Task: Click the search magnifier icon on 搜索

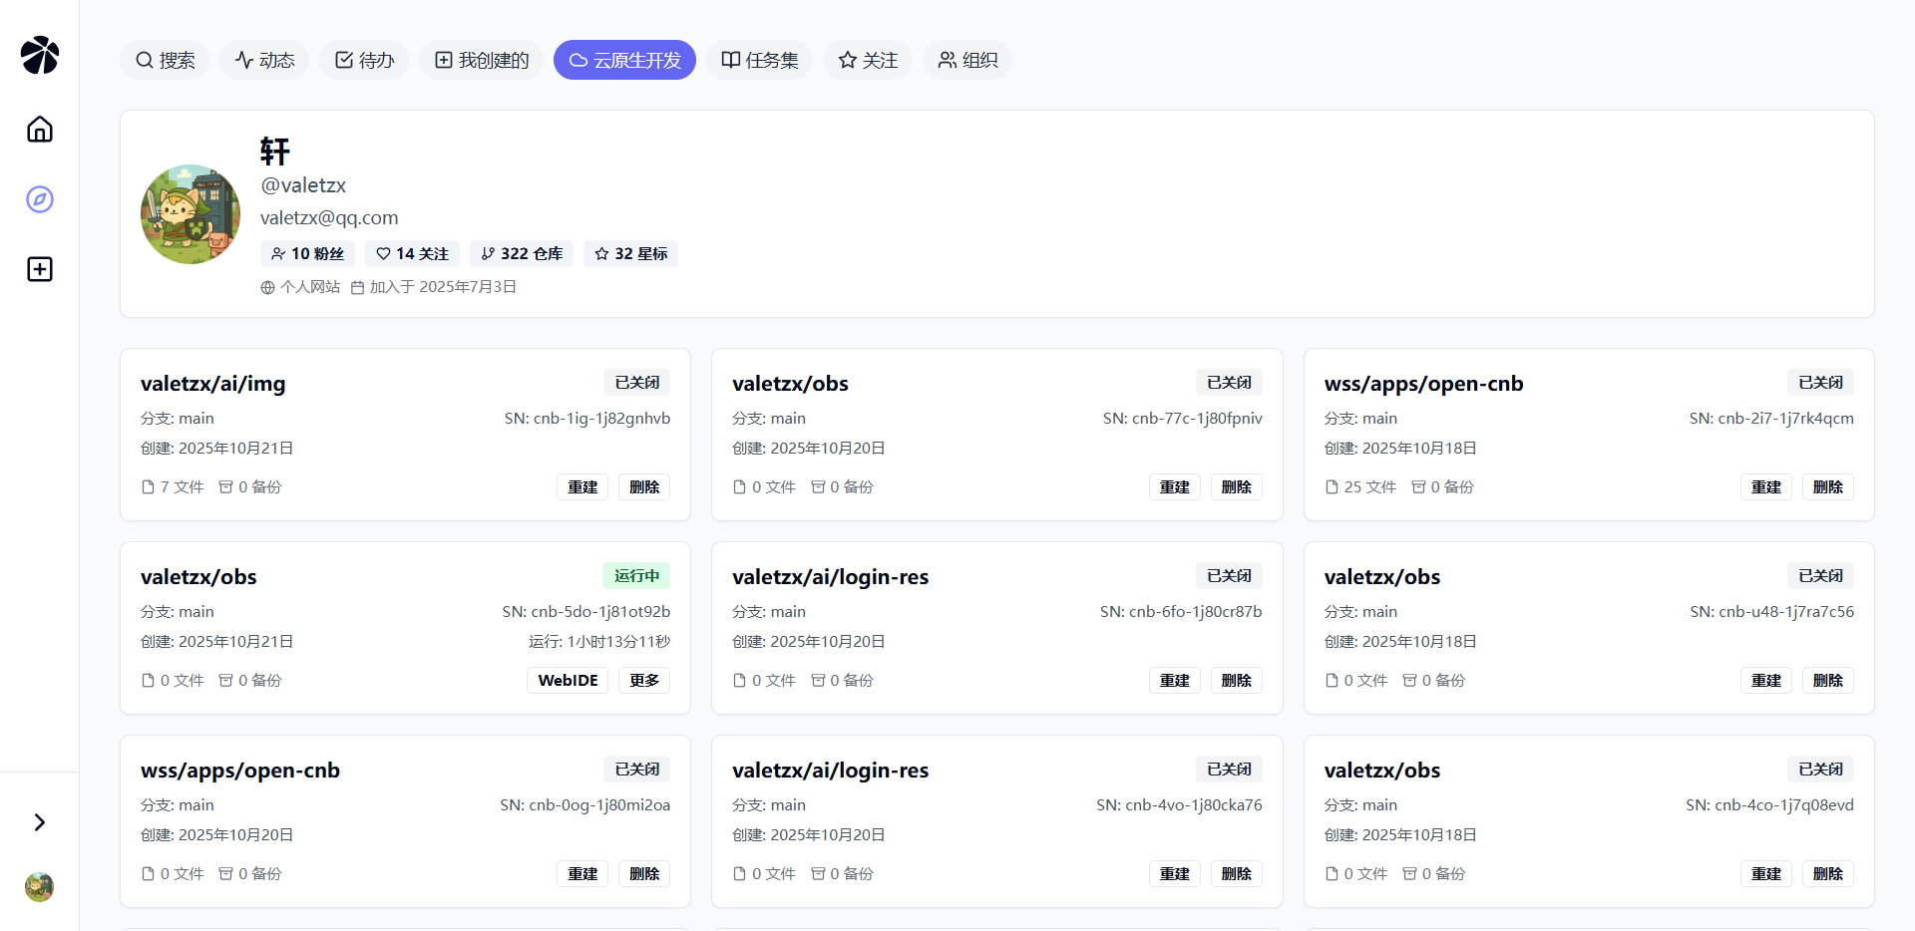Action: coord(143,60)
